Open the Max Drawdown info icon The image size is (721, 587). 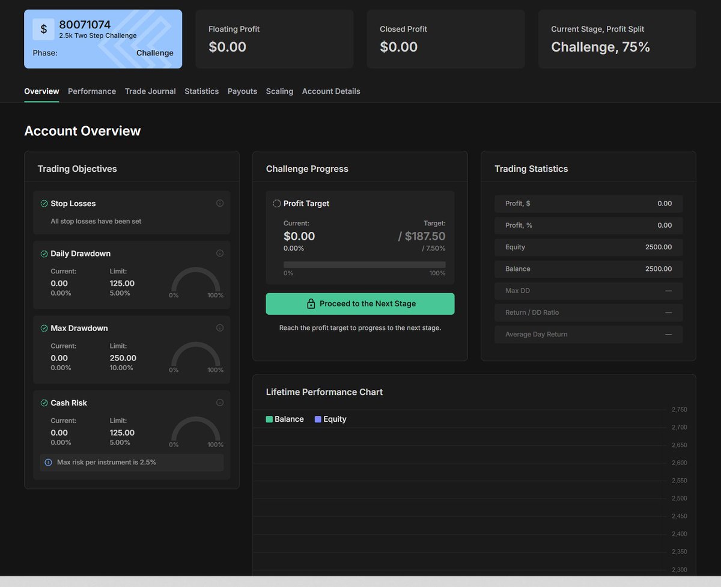pos(220,328)
